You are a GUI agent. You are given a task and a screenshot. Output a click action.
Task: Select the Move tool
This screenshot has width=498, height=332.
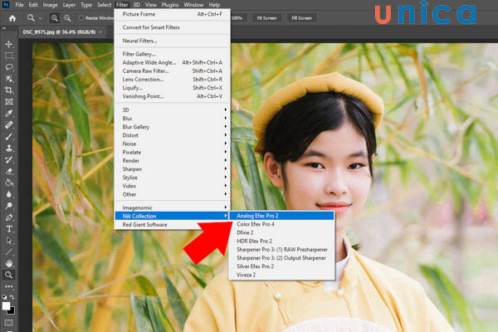tap(9, 43)
